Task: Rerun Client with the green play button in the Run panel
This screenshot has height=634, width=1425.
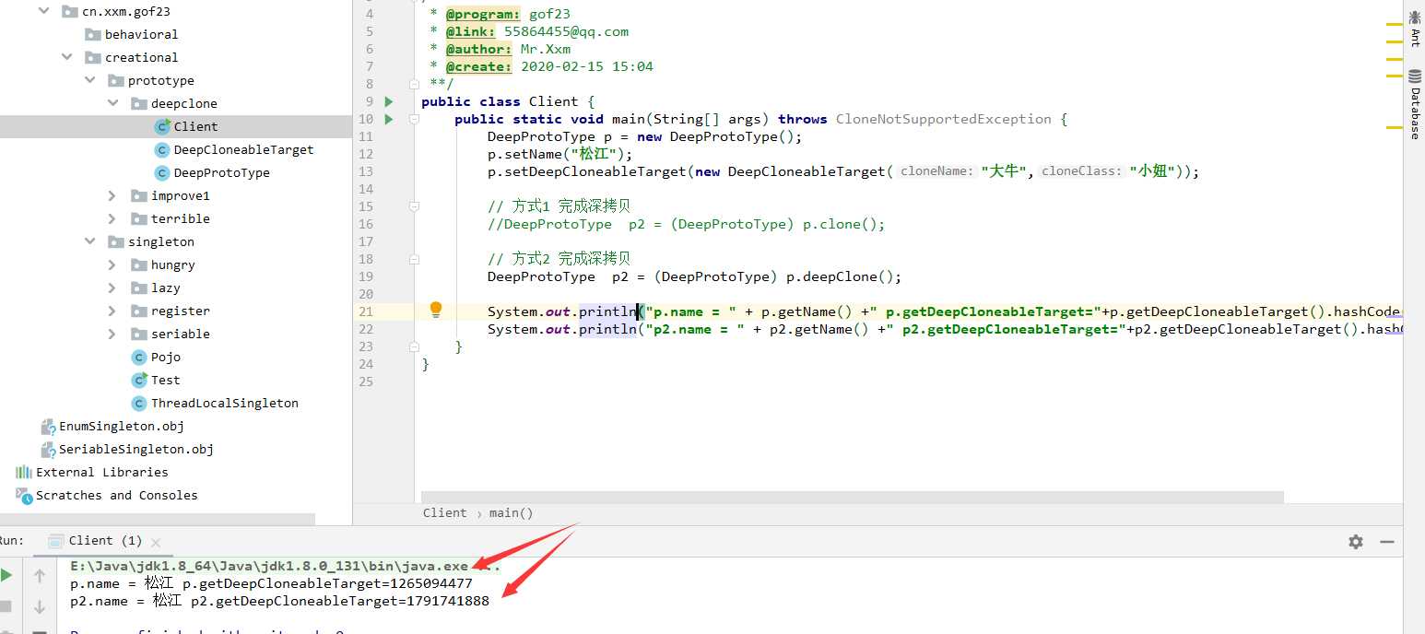Action: (x=6, y=576)
